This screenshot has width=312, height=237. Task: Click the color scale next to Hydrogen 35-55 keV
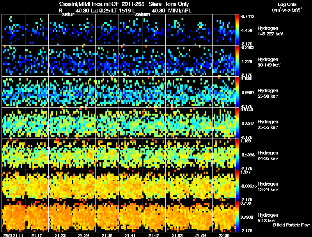237,123
